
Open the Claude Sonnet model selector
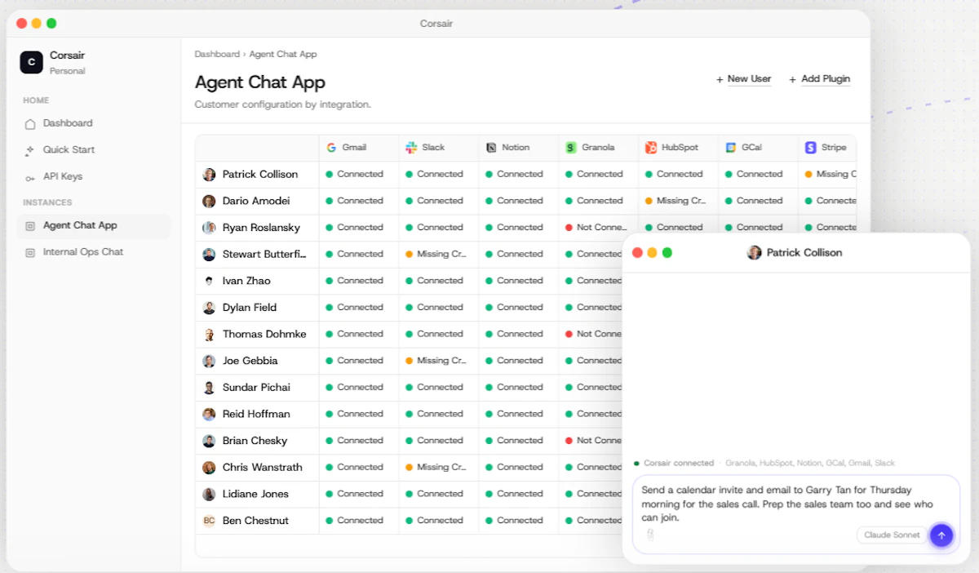pos(892,535)
